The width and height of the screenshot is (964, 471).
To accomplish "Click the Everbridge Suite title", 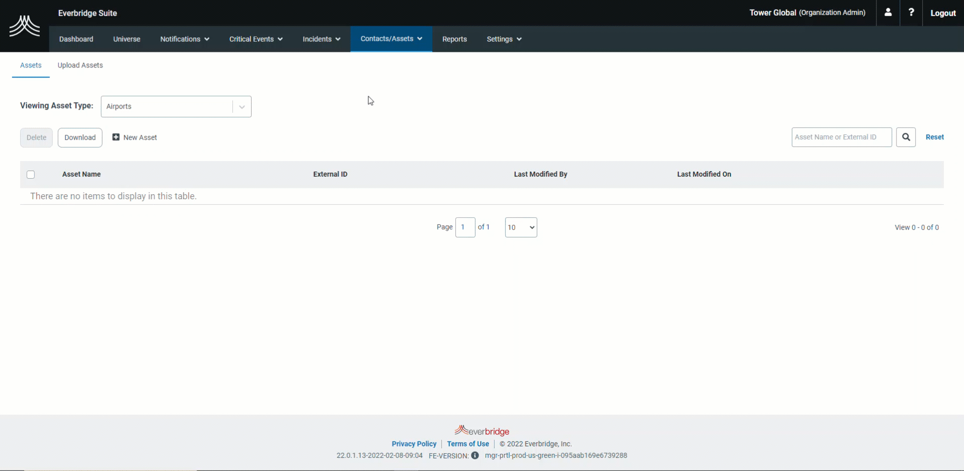I will point(88,13).
